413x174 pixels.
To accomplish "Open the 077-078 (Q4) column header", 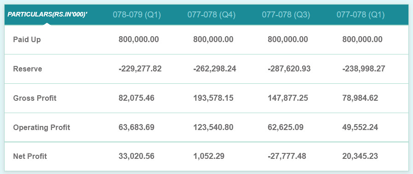I will (x=212, y=15).
